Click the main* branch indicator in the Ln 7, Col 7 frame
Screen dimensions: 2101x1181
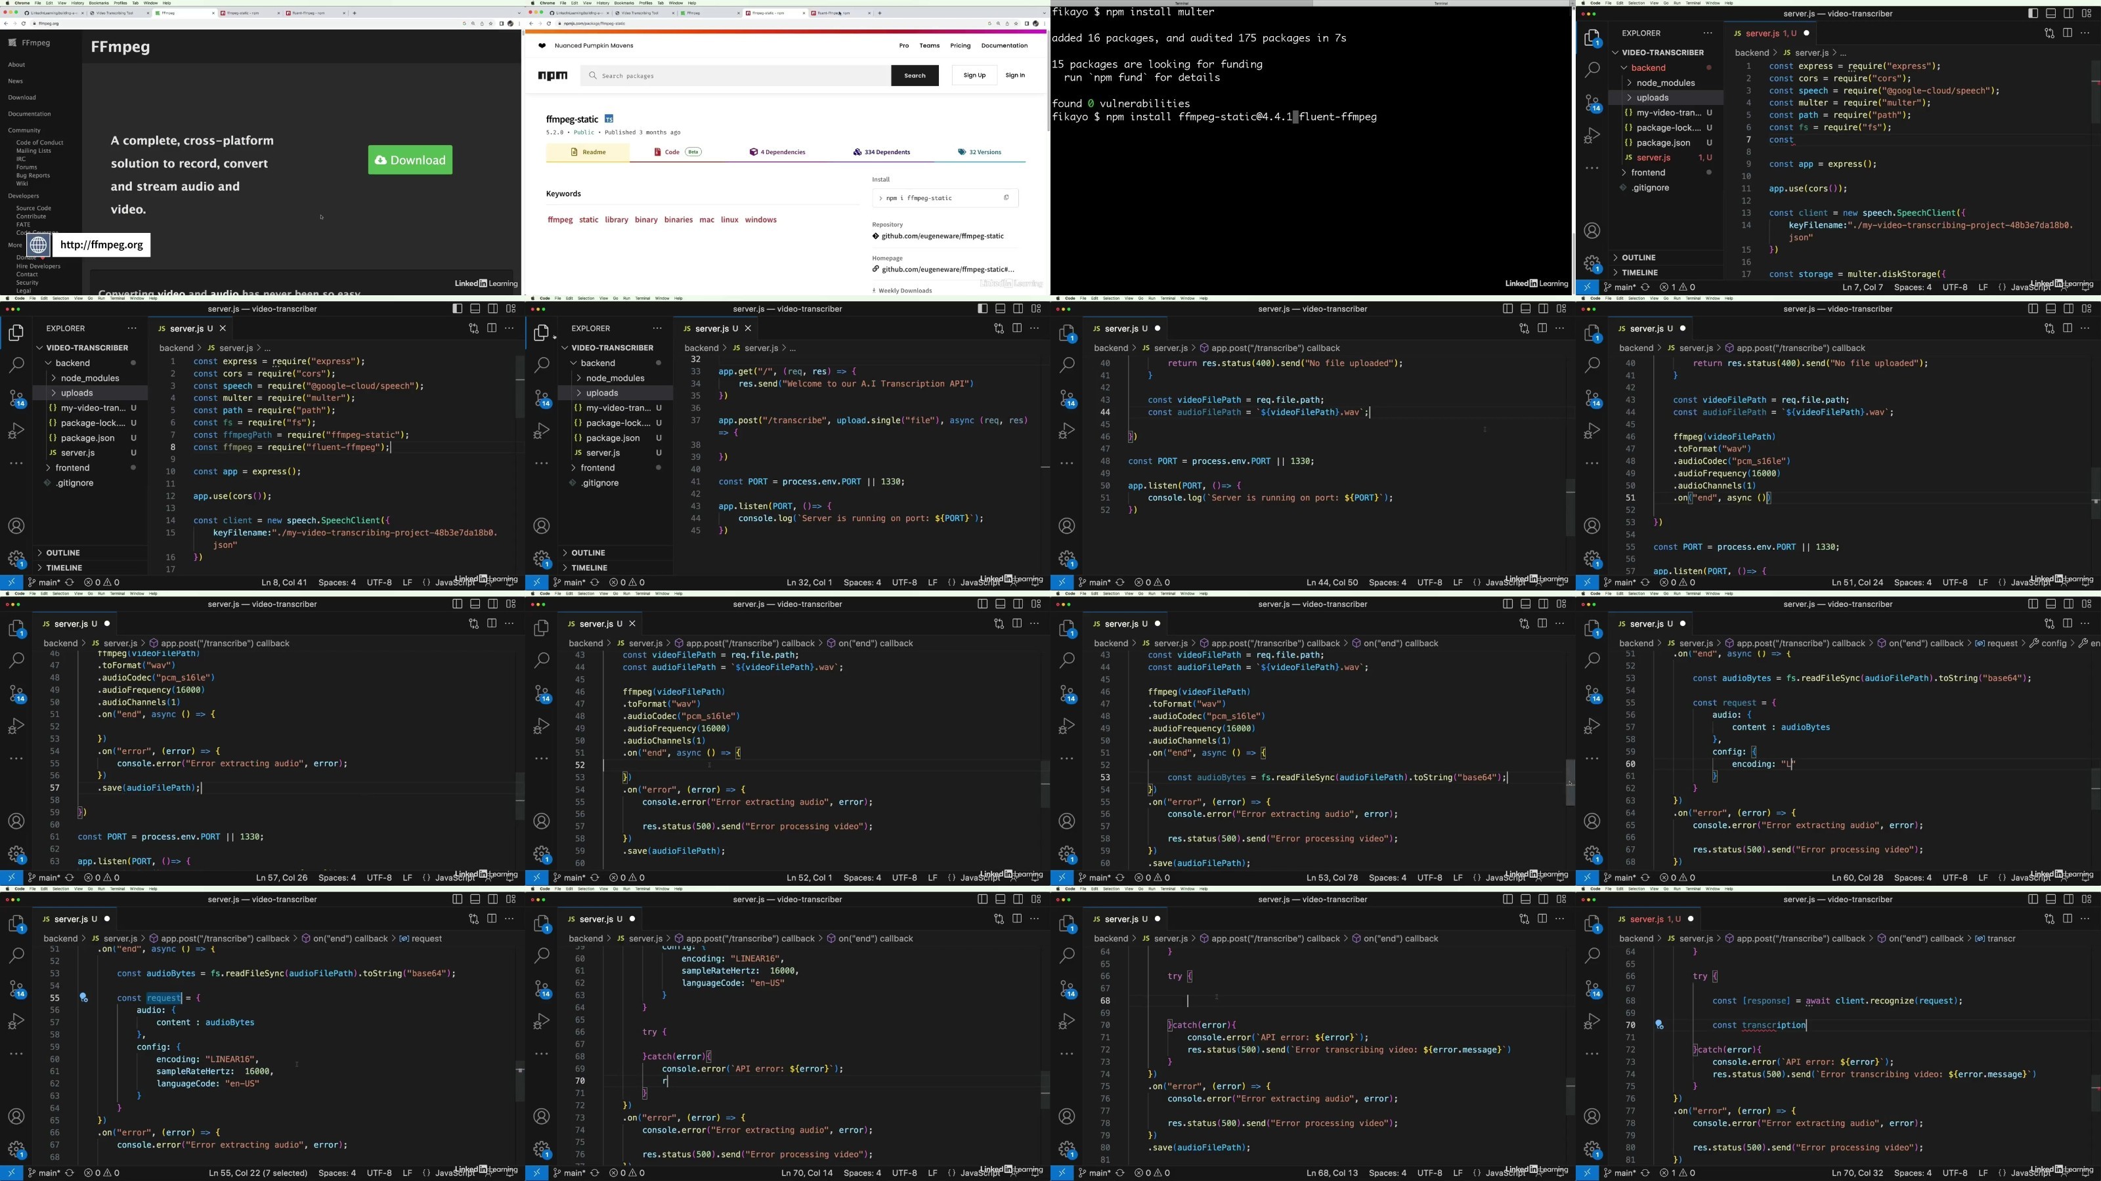coord(1620,288)
